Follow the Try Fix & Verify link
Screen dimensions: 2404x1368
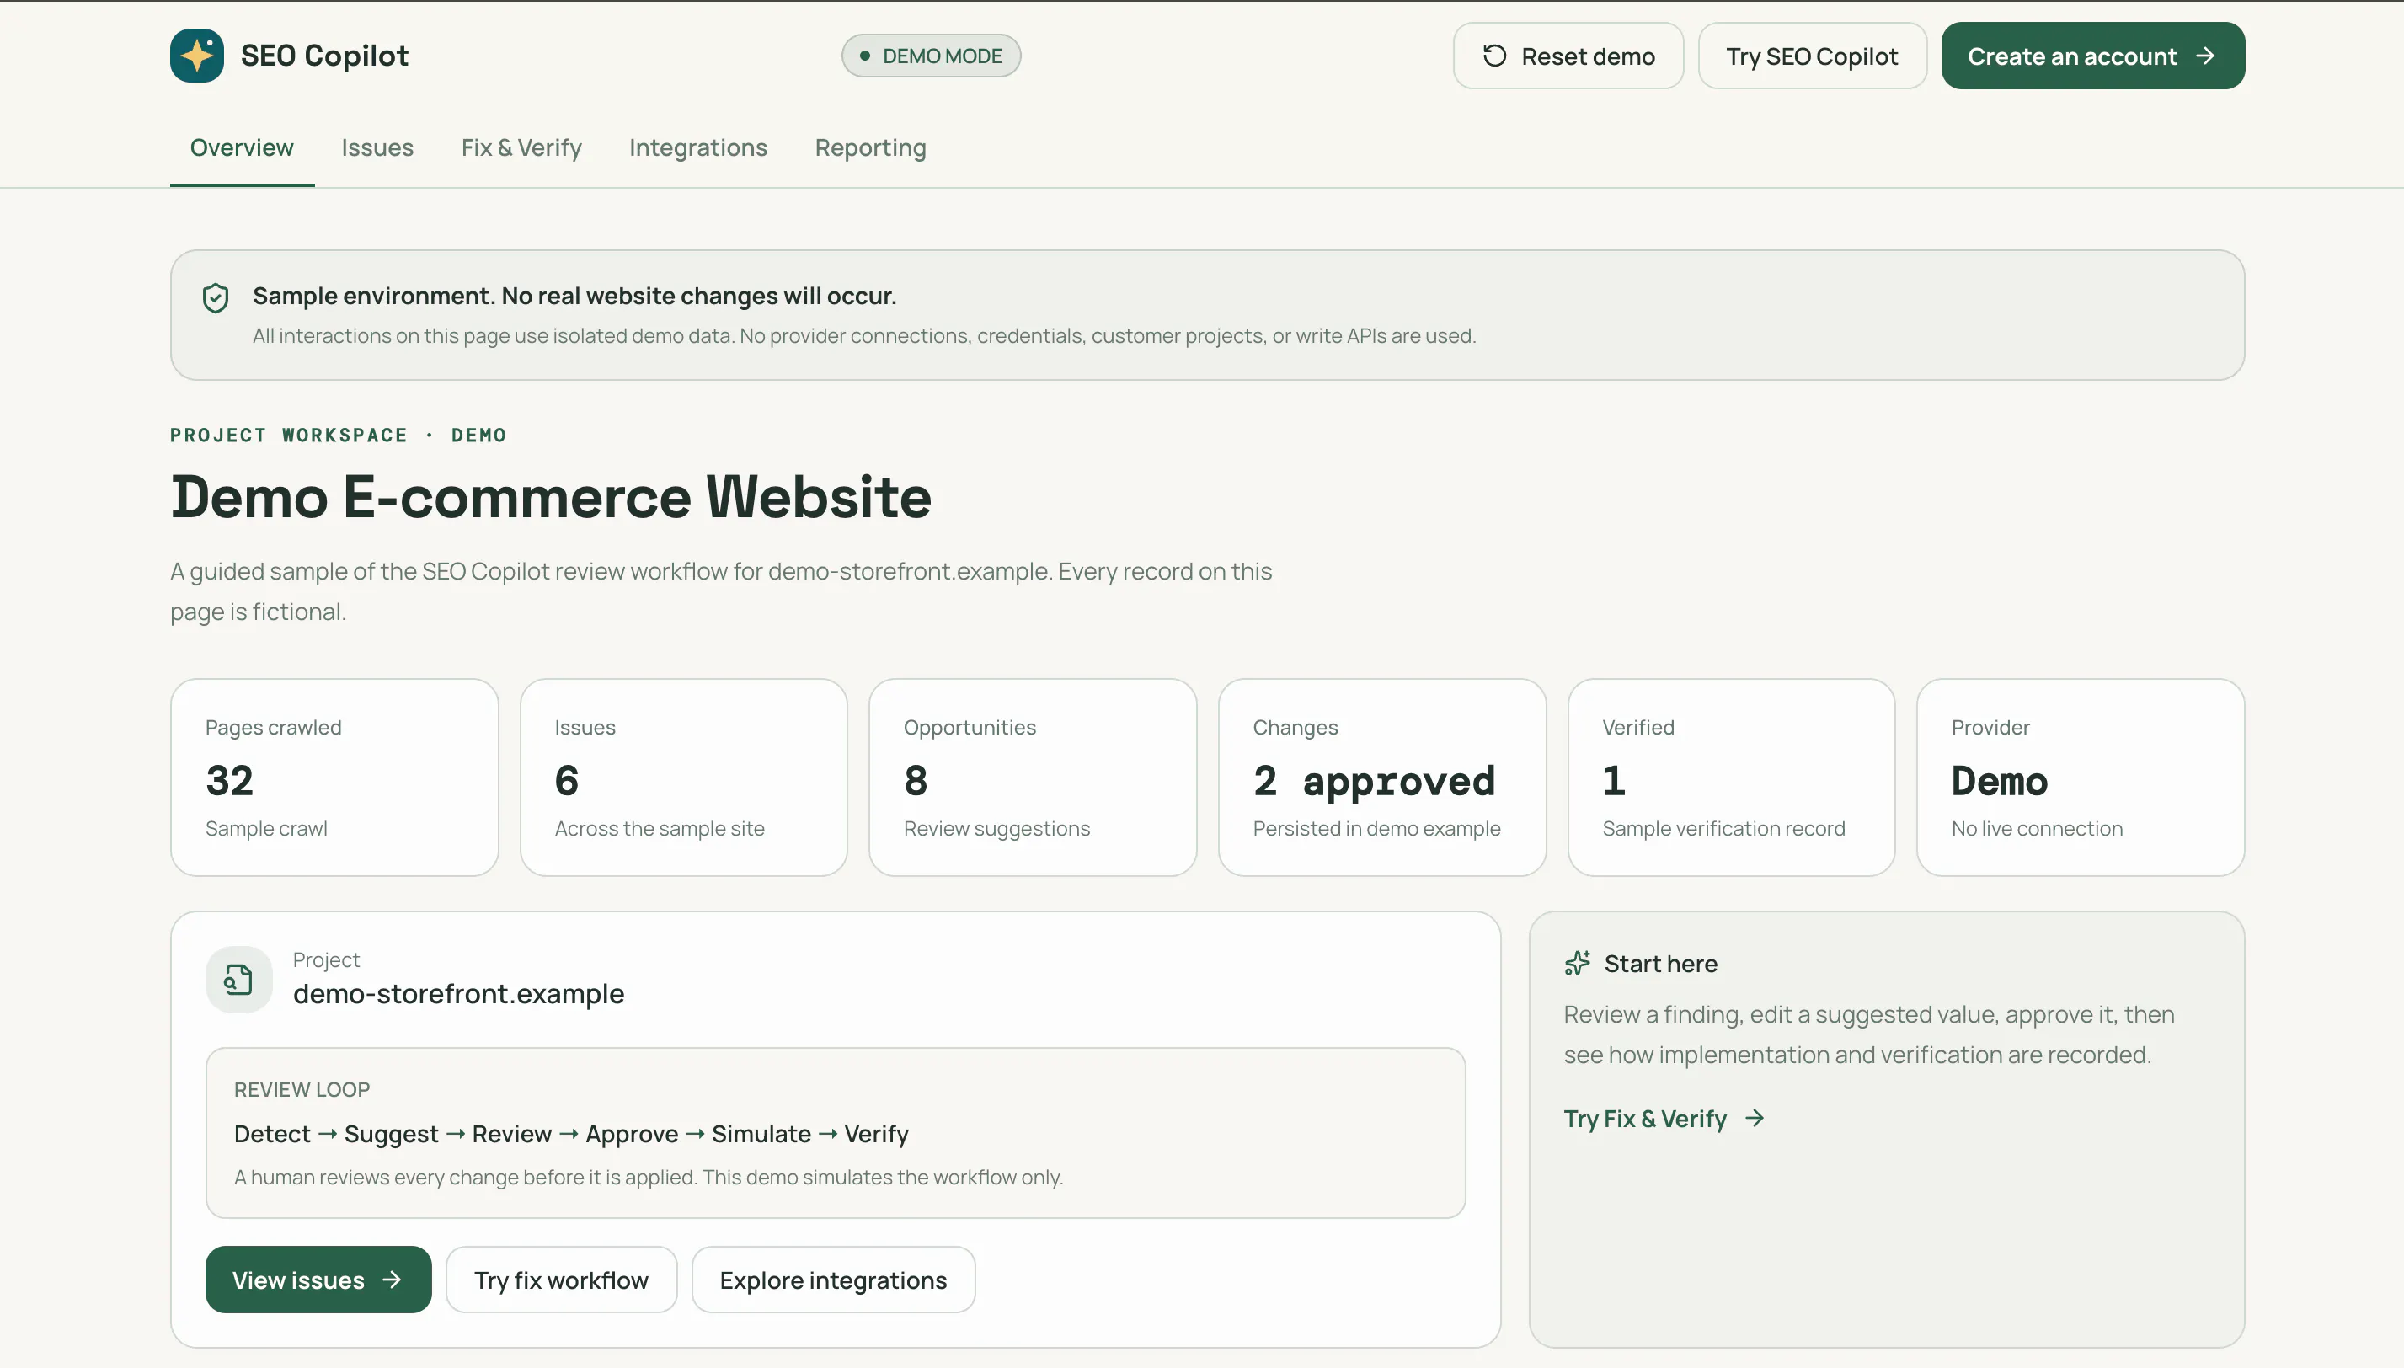pos(1664,1118)
